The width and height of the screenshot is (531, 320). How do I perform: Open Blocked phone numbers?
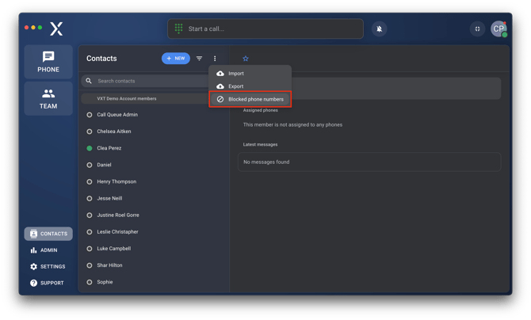pos(250,99)
